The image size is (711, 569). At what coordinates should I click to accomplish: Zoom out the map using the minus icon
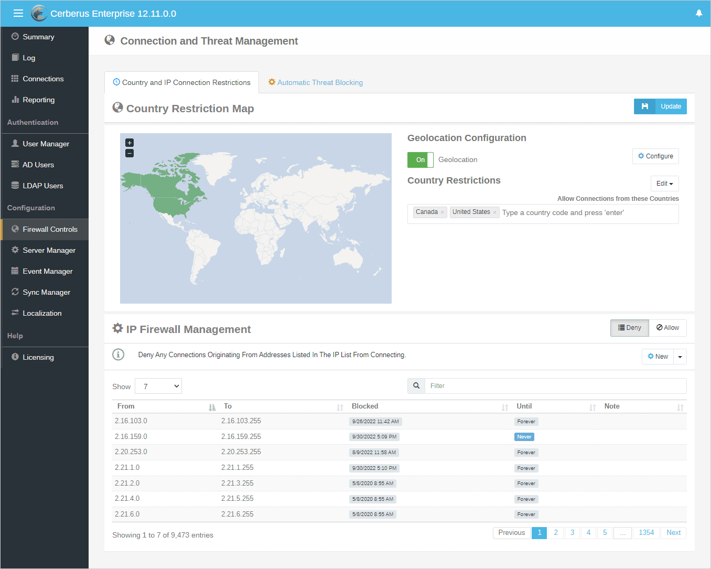pyautogui.click(x=129, y=153)
